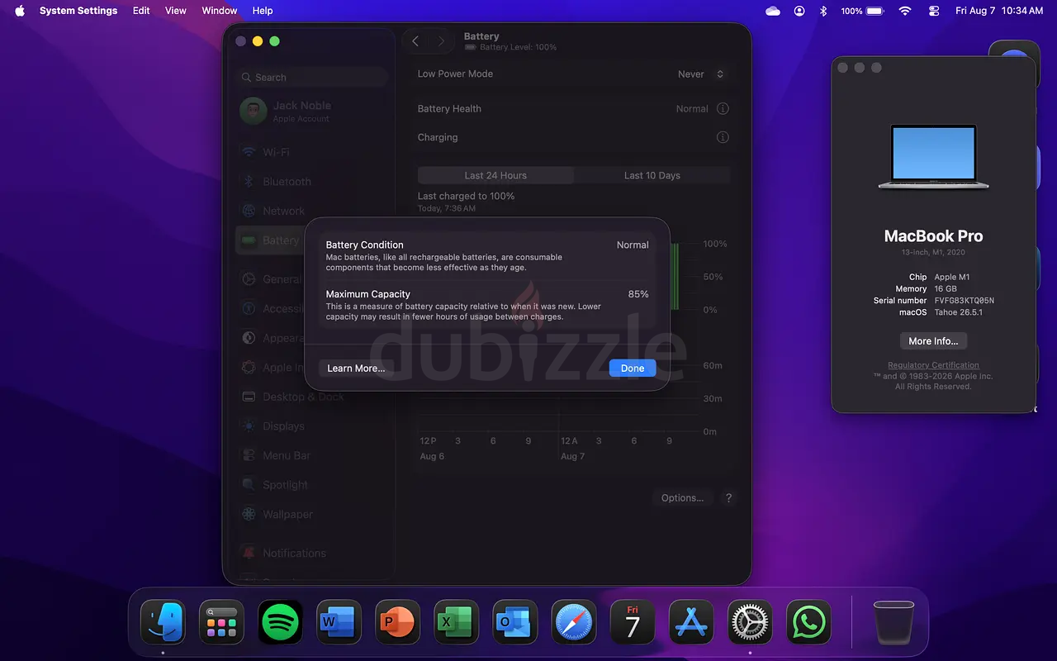Open the Jack Noble Apple Account row
1057x661 pixels.
[312, 111]
